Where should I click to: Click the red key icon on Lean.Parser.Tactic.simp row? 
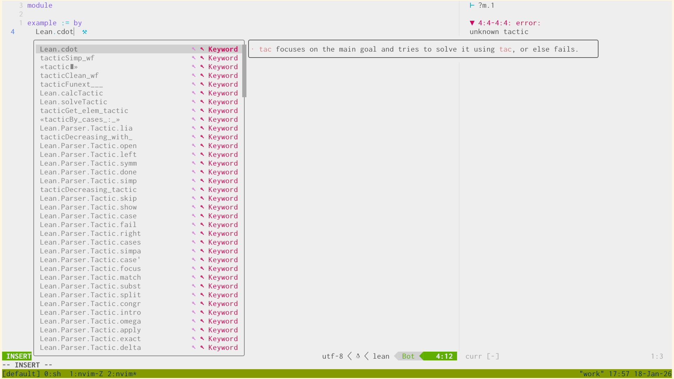point(202,181)
